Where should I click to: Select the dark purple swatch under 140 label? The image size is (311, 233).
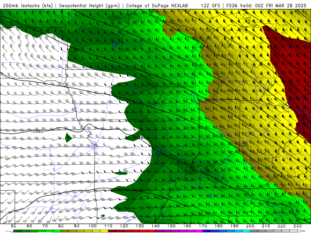click(159, 231)
